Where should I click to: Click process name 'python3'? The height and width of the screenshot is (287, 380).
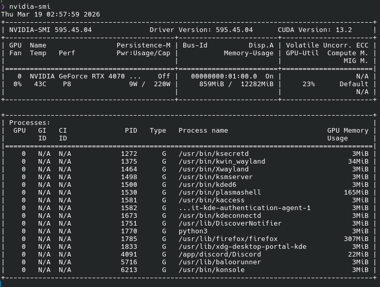(193, 231)
